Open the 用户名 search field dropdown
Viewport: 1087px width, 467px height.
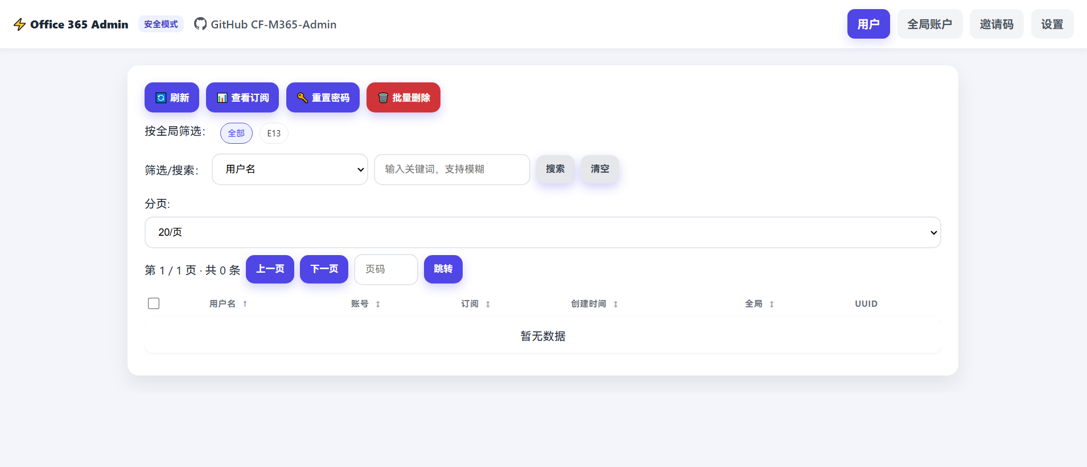pos(290,169)
